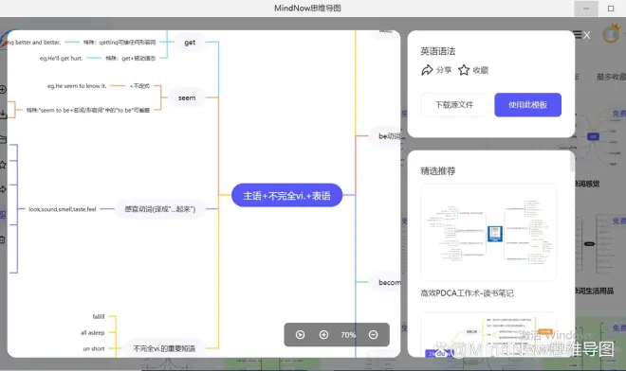
Task: Select the central node 主语+不完全vi.+表语
Action: click(286, 195)
